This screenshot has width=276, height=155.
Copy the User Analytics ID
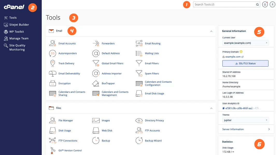coord(224,108)
